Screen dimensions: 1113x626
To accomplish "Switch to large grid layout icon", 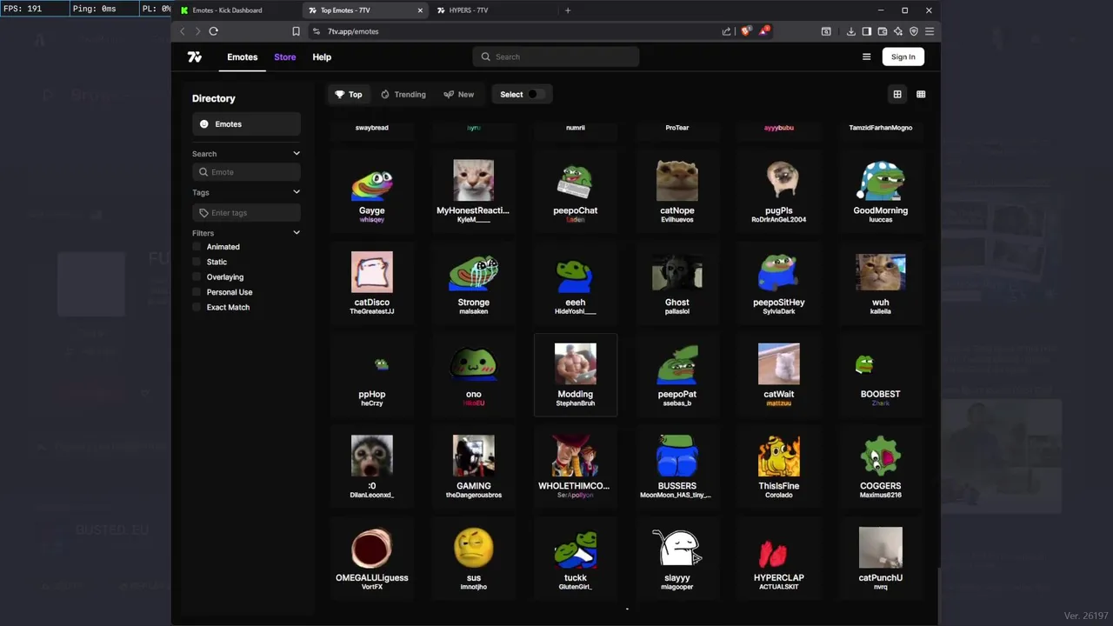I will coord(897,94).
